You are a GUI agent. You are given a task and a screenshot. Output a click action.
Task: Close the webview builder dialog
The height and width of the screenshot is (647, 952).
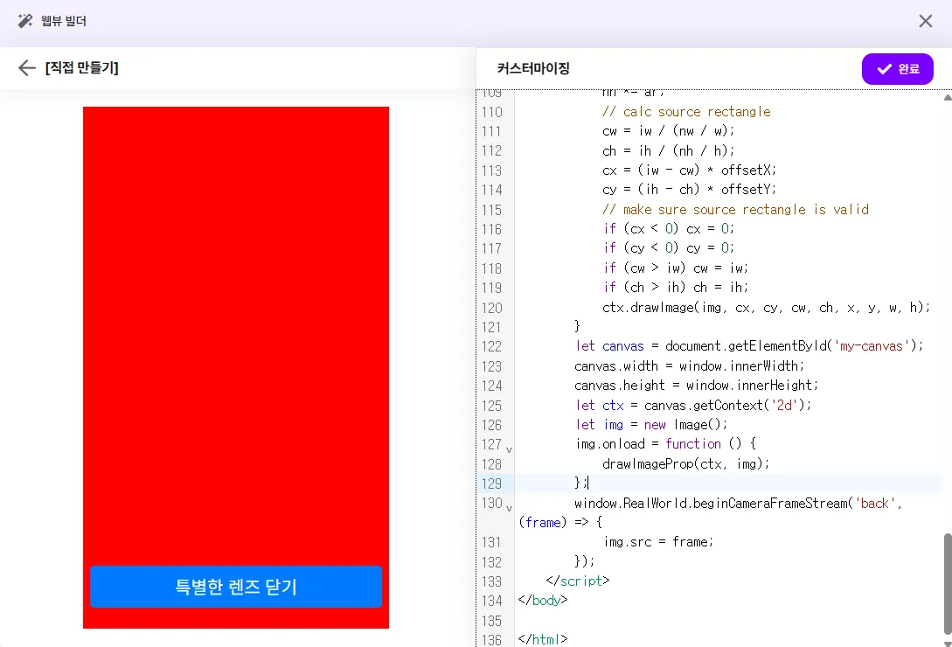tap(925, 21)
